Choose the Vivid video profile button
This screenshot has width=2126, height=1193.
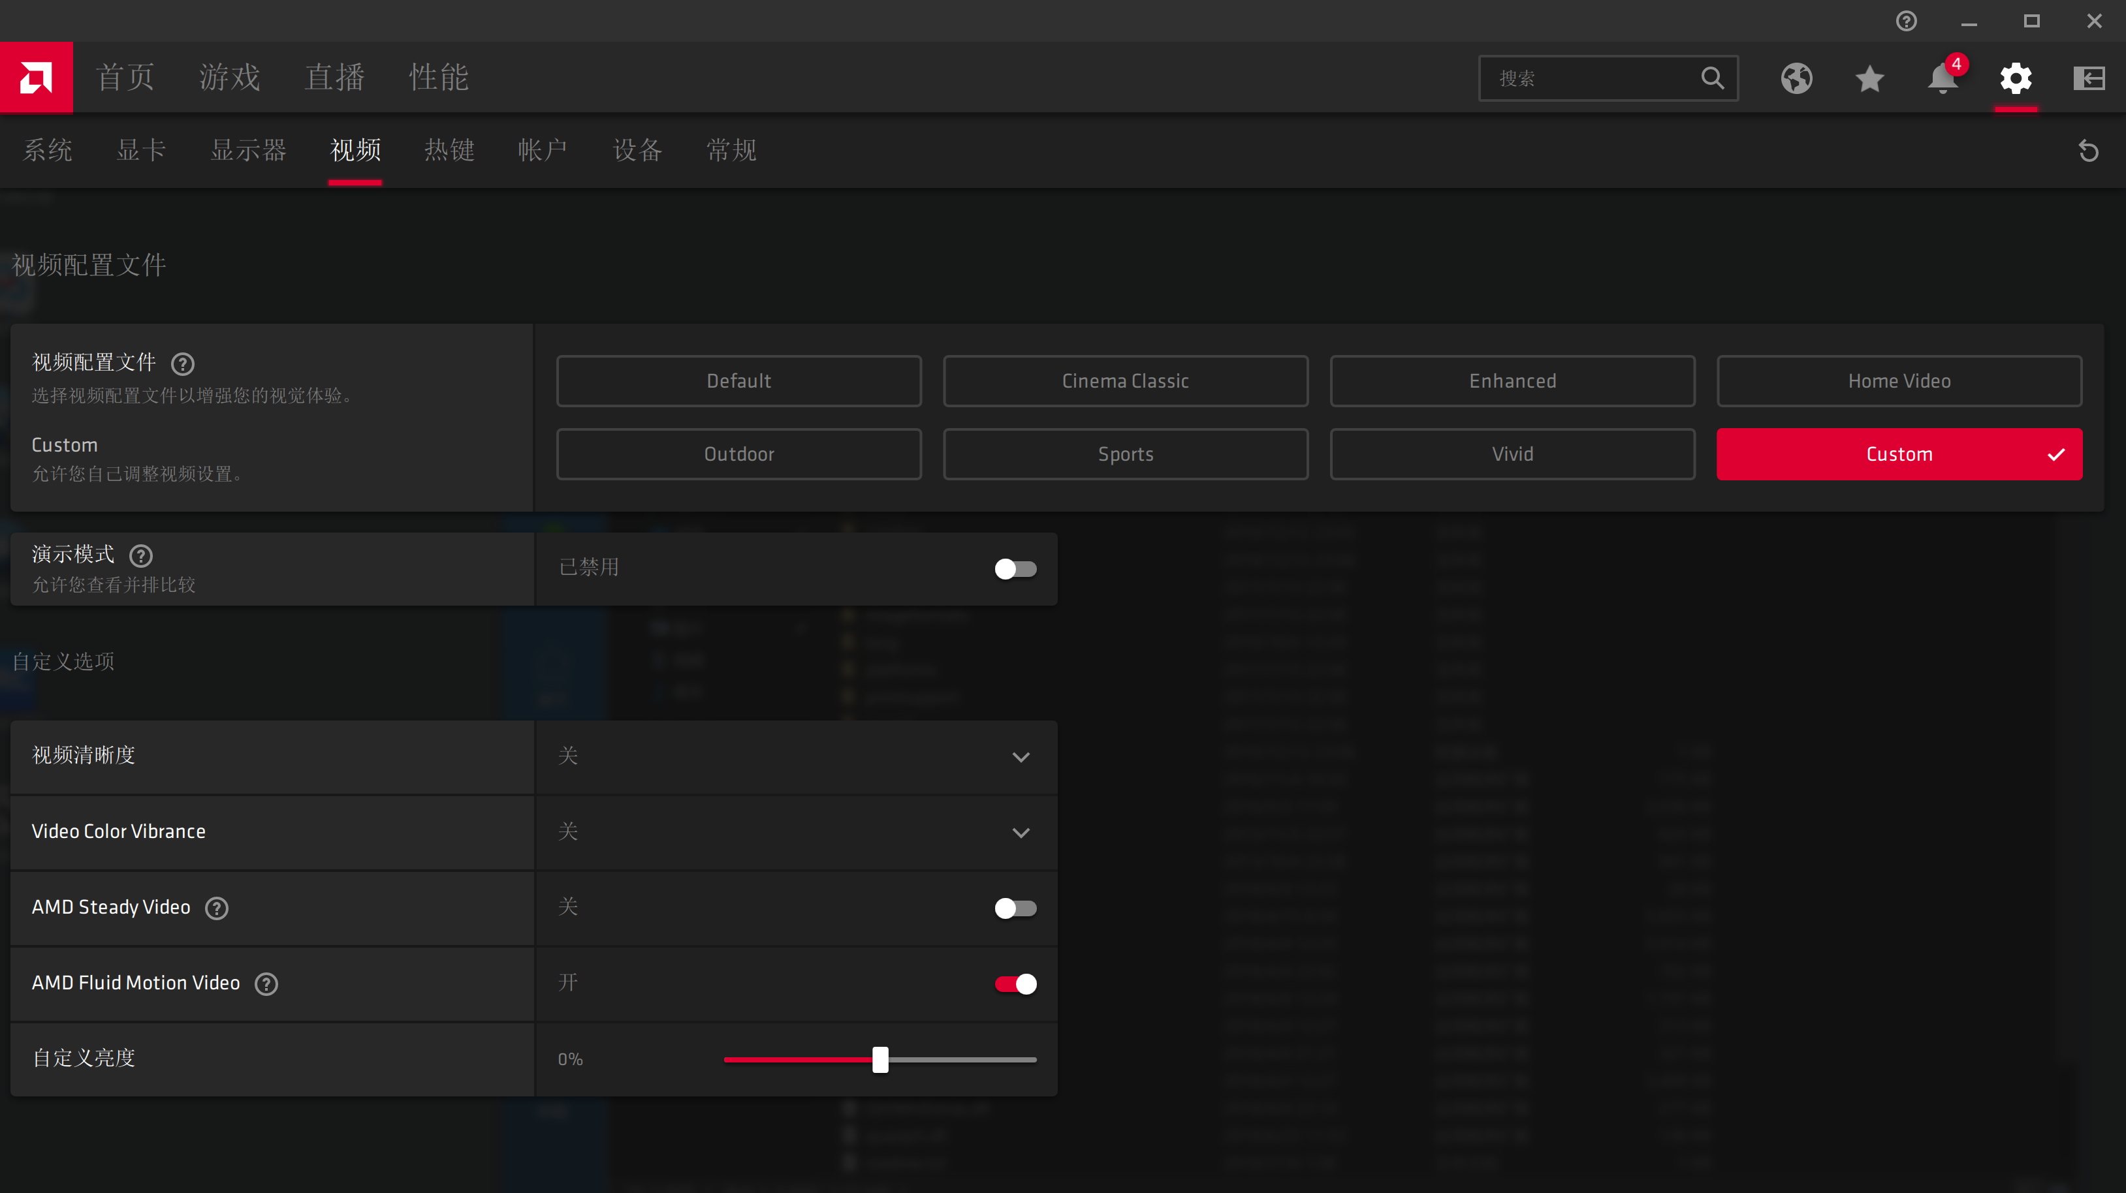pos(1512,454)
